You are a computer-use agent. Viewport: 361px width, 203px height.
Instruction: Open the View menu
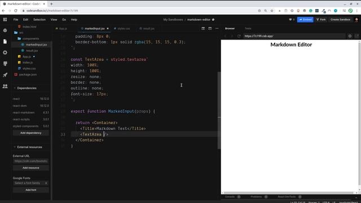click(x=54, y=20)
